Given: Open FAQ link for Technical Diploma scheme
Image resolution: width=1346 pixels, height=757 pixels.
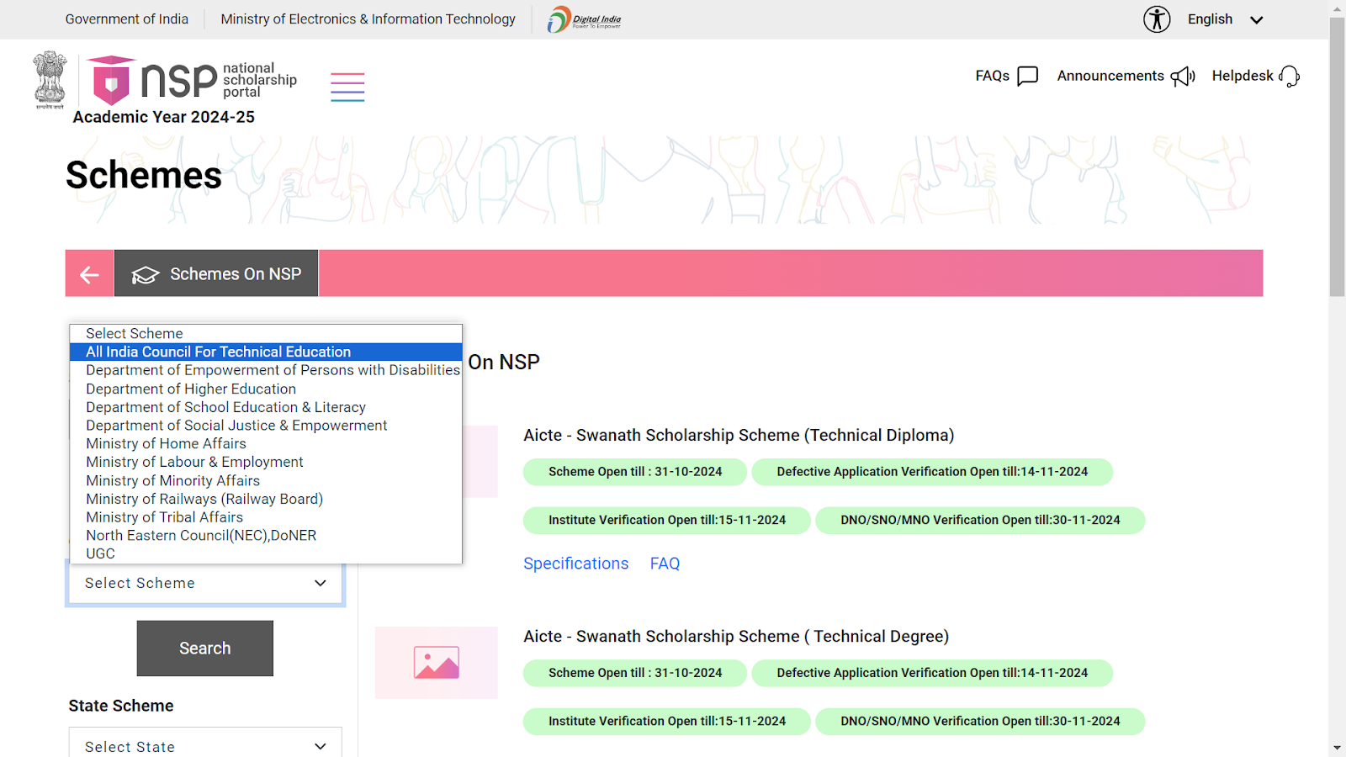Looking at the screenshot, I should (665, 564).
